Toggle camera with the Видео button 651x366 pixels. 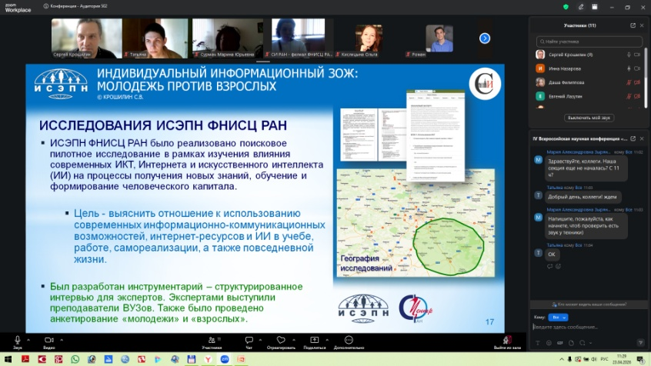click(x=49, y=342)
